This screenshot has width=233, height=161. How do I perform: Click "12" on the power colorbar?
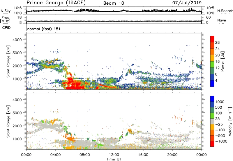tap(217, 68)
